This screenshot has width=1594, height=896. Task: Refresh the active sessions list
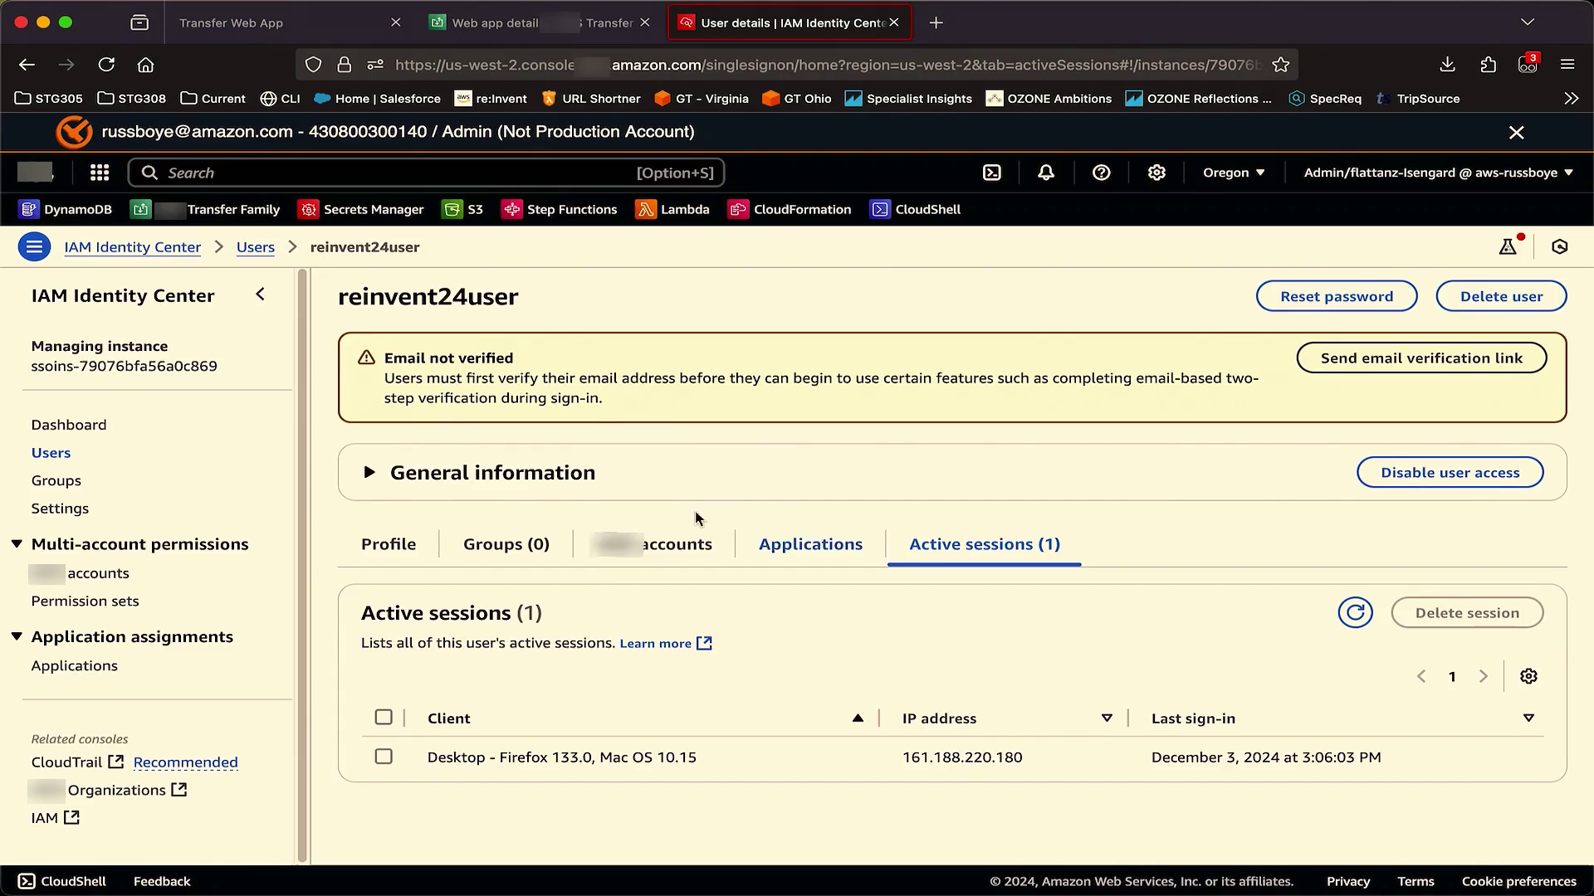(1355, 612)
